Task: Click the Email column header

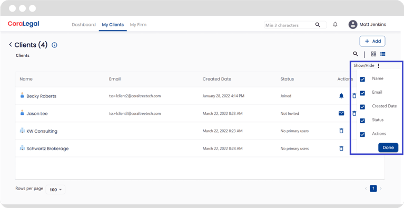Action: click(x=115, y=79)
